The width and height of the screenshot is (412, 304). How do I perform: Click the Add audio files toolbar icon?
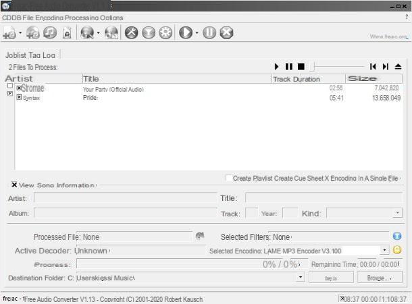point(9,33)
